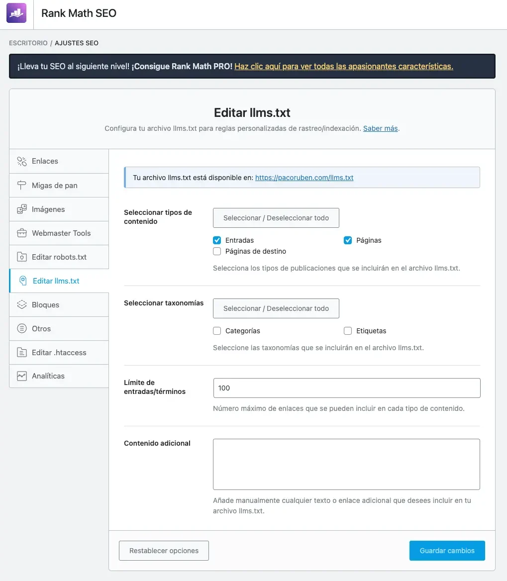The width and height of the screenshot is (507, 581).
Task: Click the Webmaster Tools icon
Action: click(22, 233)
